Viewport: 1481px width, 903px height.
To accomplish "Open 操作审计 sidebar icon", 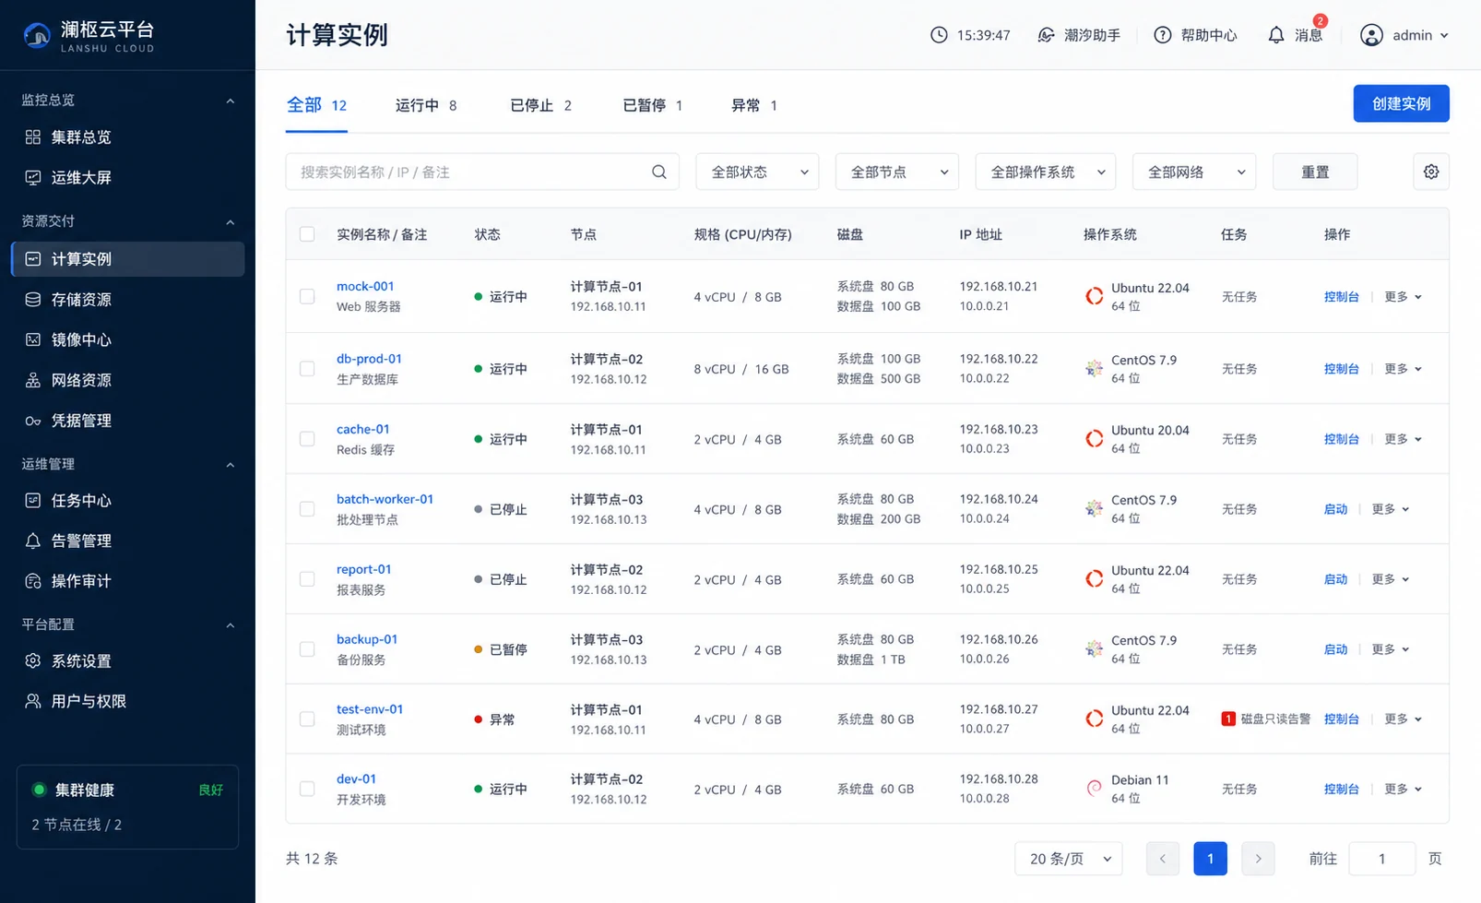I will click(x=33, y=581).
